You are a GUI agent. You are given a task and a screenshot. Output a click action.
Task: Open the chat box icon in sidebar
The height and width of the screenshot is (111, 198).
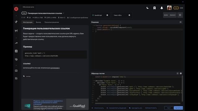[16, 51]
